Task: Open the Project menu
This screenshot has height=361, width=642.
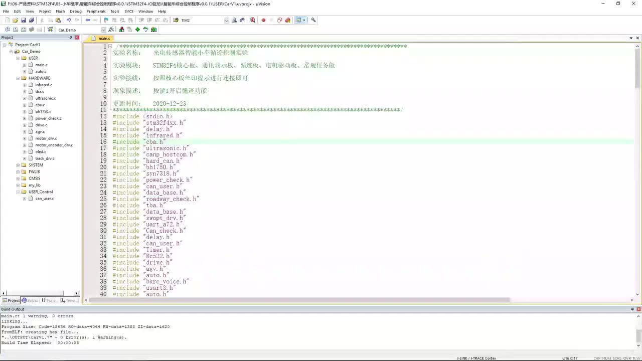Action: [x=45, y=11]
